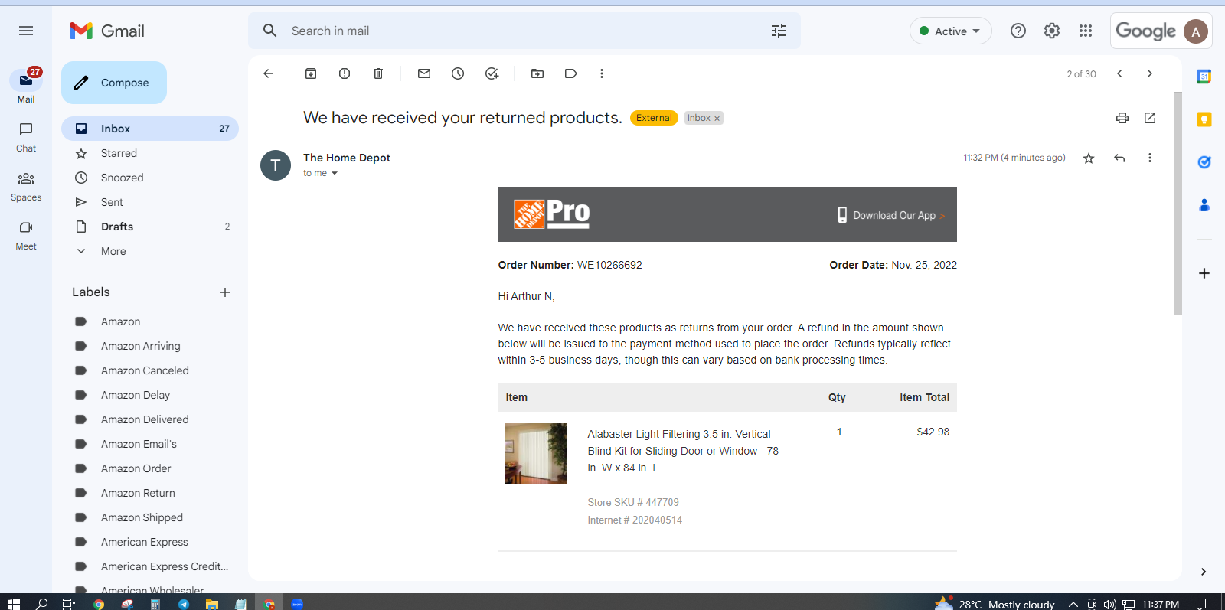Image resolution: width=1225 pixels, height=610 pixels.
Task: Open email in a new window
Action: (1150, 118)
